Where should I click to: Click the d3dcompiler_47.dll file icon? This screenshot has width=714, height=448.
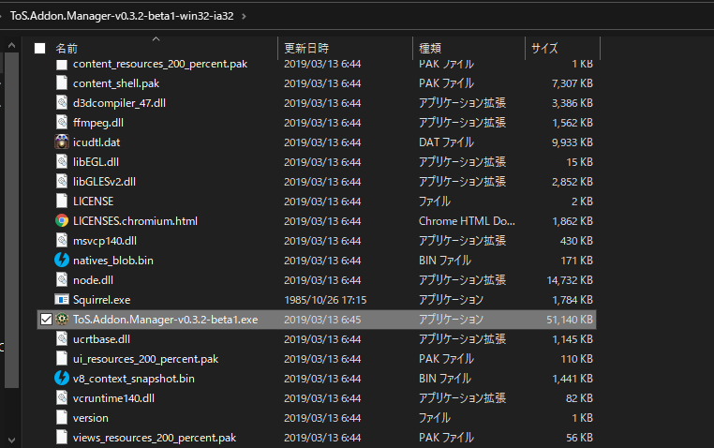(62, 103)
